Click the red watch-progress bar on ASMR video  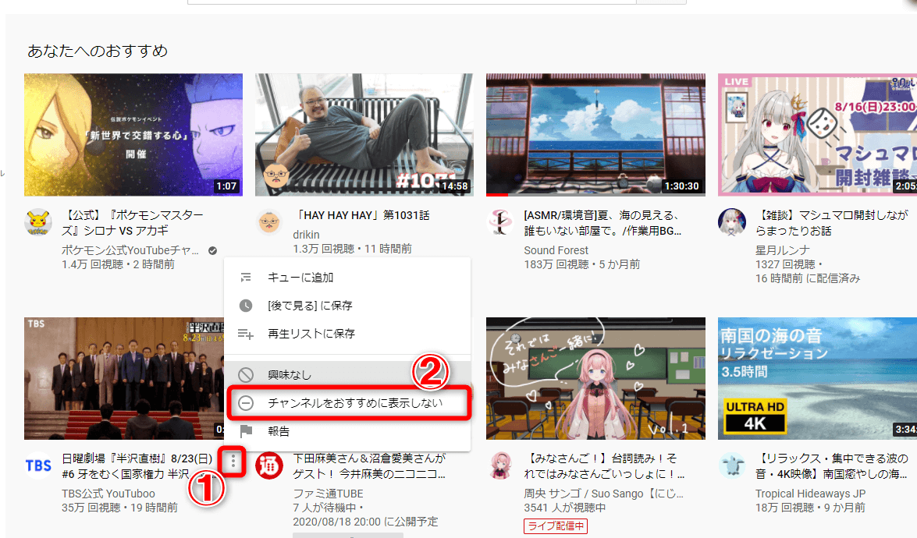pos(497,194)
